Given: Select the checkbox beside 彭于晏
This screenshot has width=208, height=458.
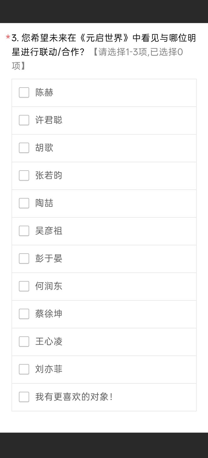Looking at the screenshot, I should click(24, 258).
